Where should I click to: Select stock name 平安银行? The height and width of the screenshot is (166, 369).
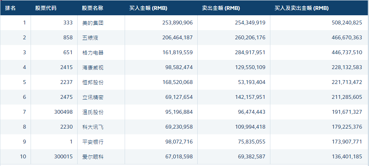coord(93,142)
